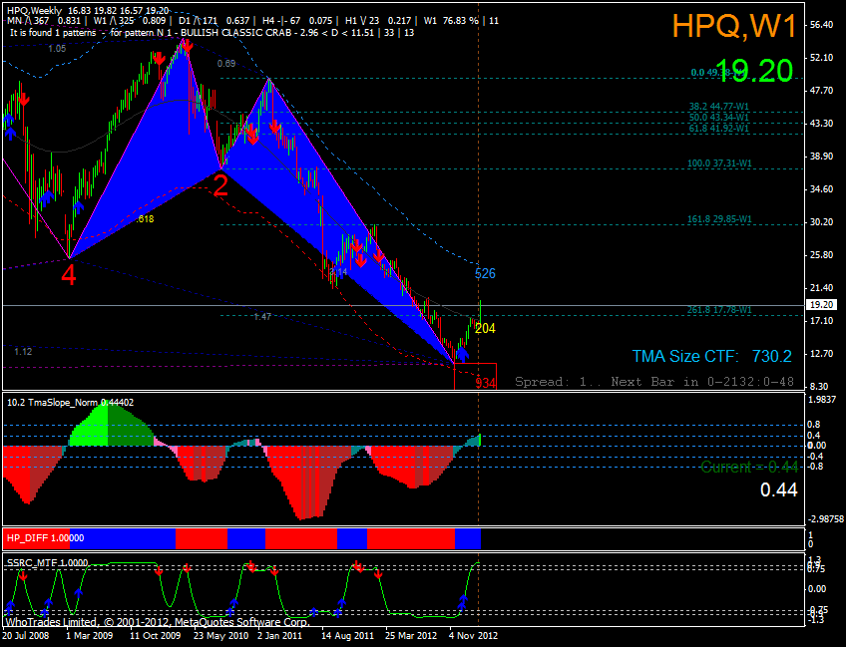Click the 14 Aug 2011 date on the time axis

(347, 636)
